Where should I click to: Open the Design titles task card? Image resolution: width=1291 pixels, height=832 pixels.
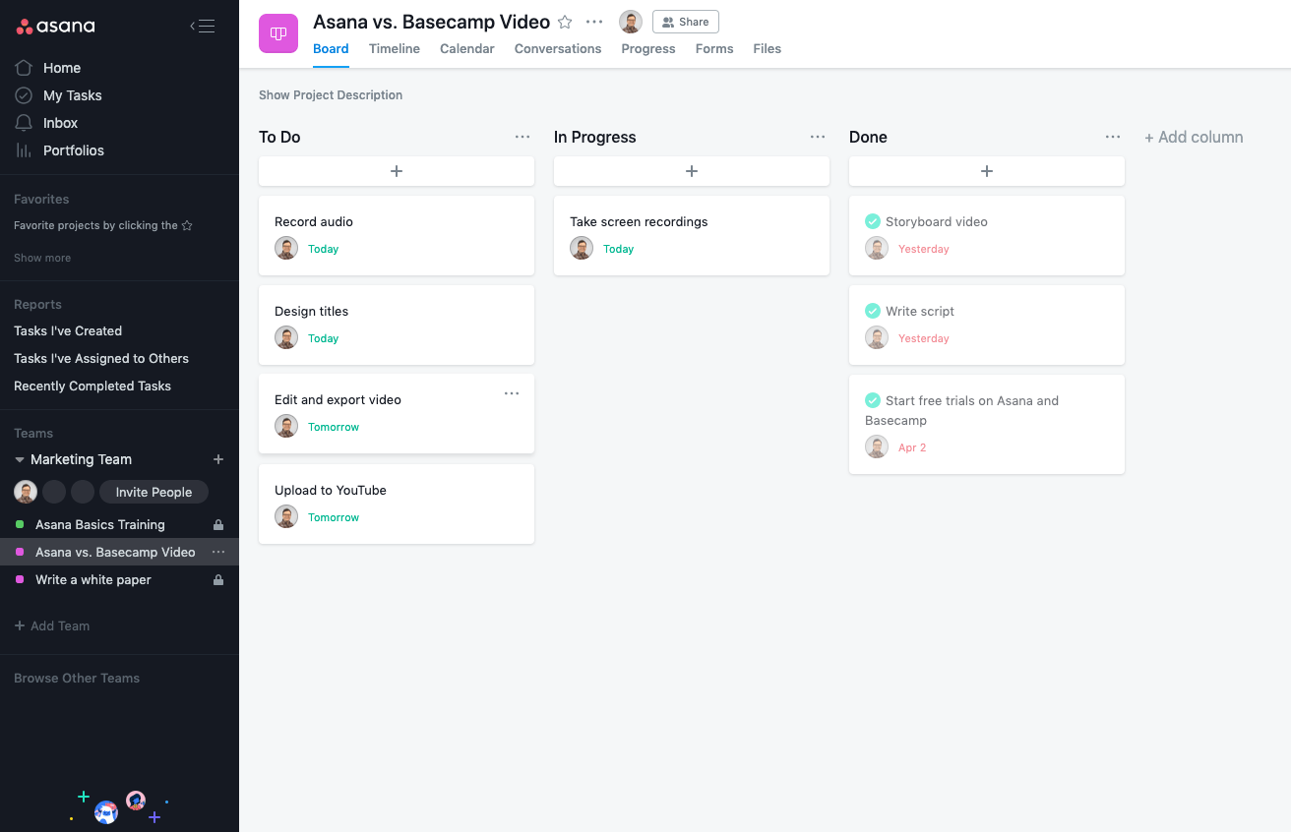pyautogui.click(x=397, y=325)
